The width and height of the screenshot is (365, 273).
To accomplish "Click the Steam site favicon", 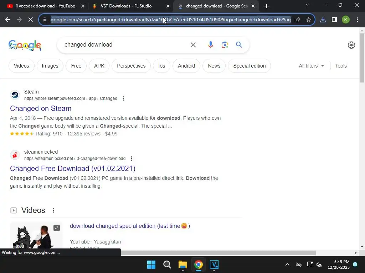I will 15,95.
